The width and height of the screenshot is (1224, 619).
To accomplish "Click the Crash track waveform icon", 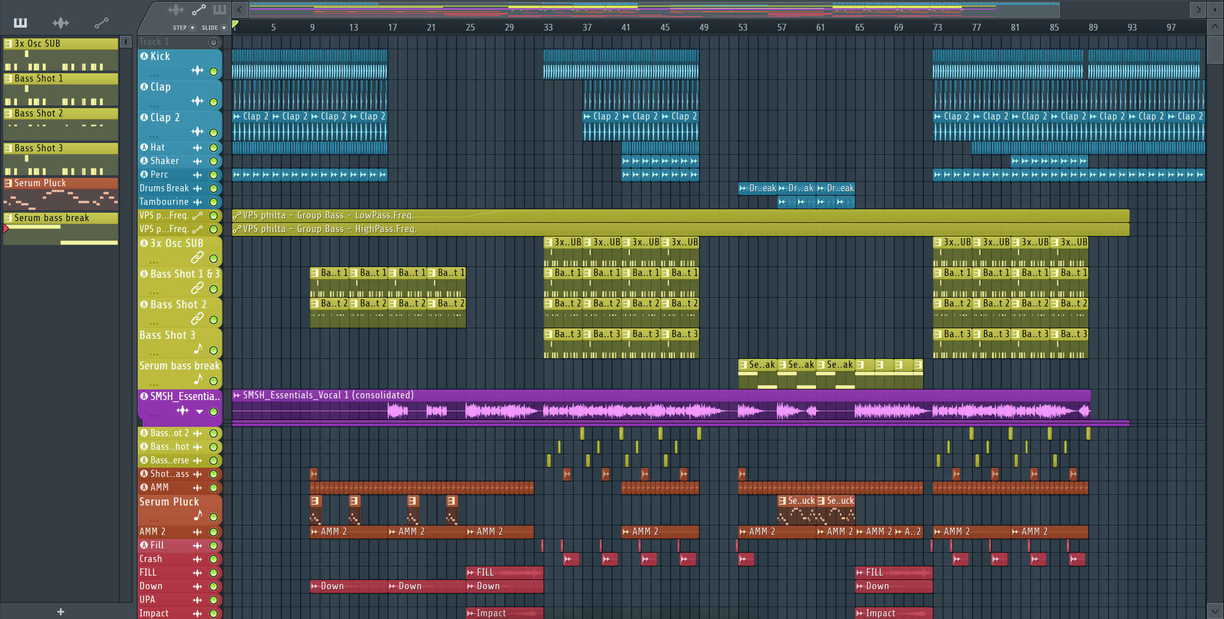I will (x=197, y=559).
